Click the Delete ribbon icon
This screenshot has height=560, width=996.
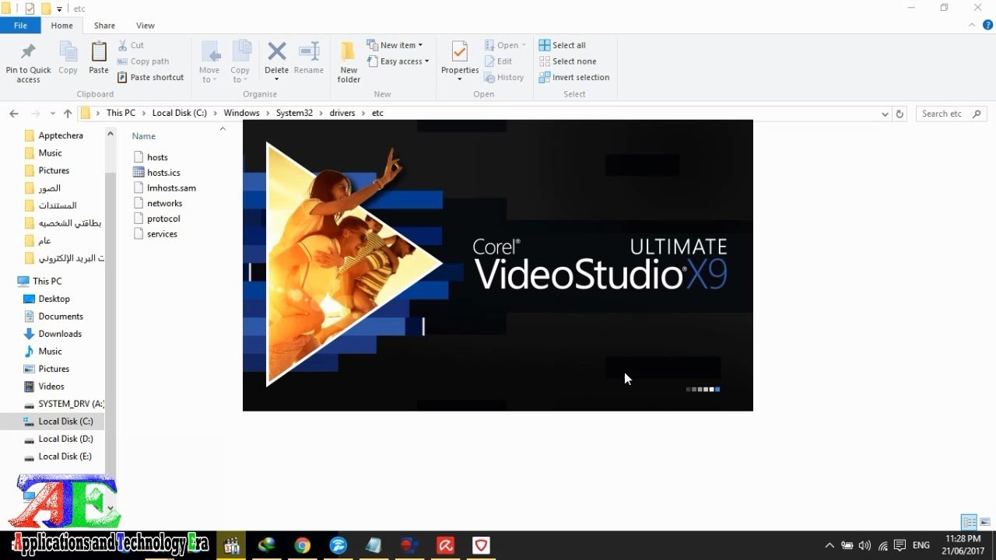coord(276,52)
